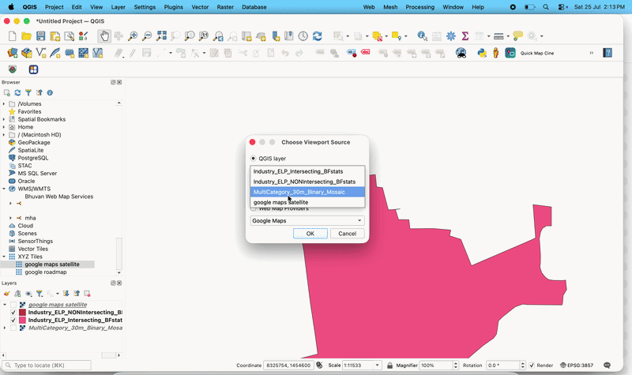Click the Zoom Full extent icon
This screenshot has height=375, width=632.
pyautogui.click(x=162, y=36)
